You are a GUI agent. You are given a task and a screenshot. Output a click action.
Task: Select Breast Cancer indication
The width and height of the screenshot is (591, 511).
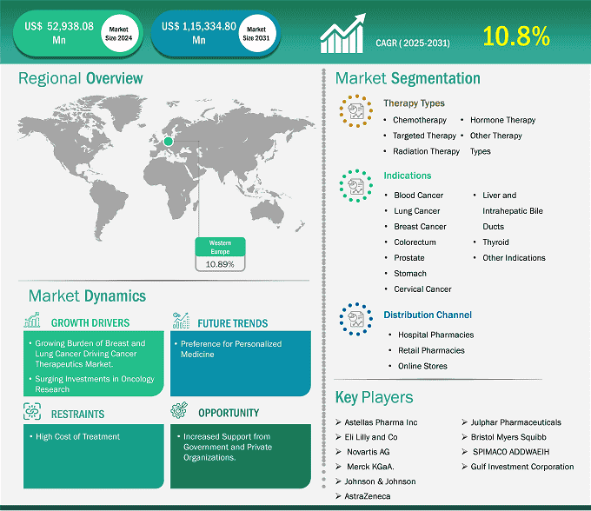click(x=420, y=227)
